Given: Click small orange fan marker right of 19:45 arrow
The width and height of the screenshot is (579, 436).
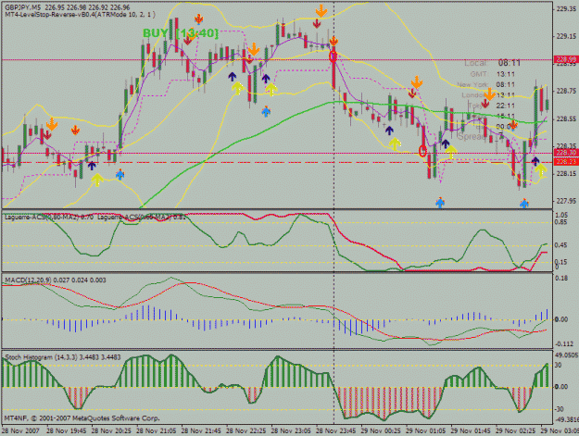Looking at the screenshot, I should [75, 130].
